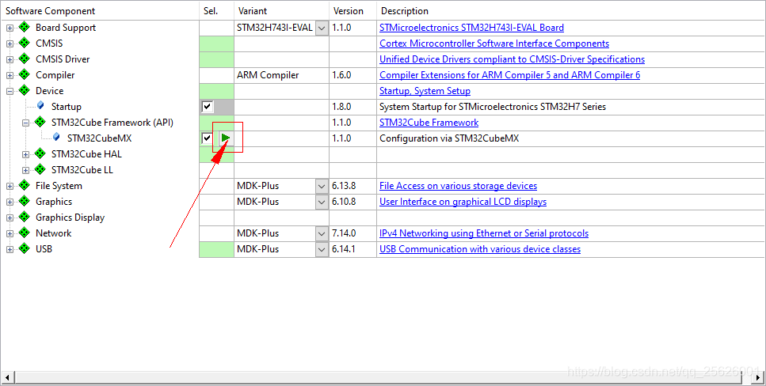Click the horizontal scrollbar left arrow
Viewport: 766px width, 386px height.
(8, 377)
